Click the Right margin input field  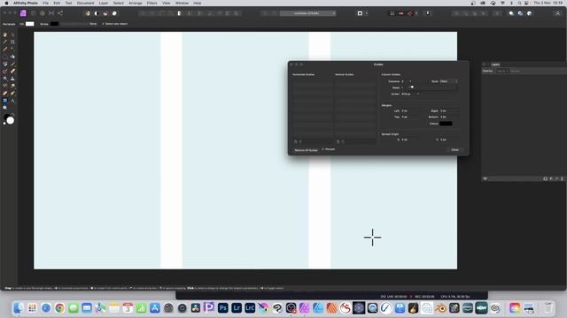[449, 111]
